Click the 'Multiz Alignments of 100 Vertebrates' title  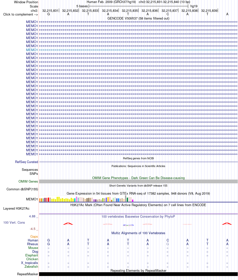(x=138, y=233)
